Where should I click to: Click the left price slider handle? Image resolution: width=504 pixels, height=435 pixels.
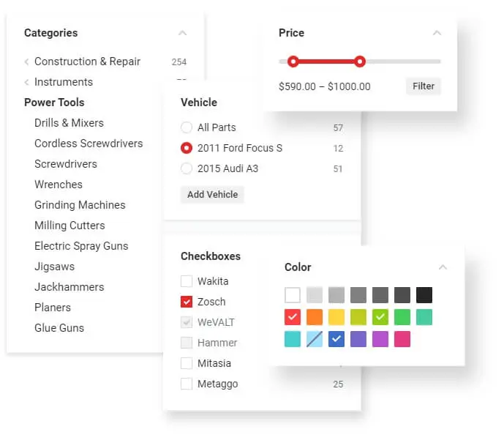pos(293,62)
